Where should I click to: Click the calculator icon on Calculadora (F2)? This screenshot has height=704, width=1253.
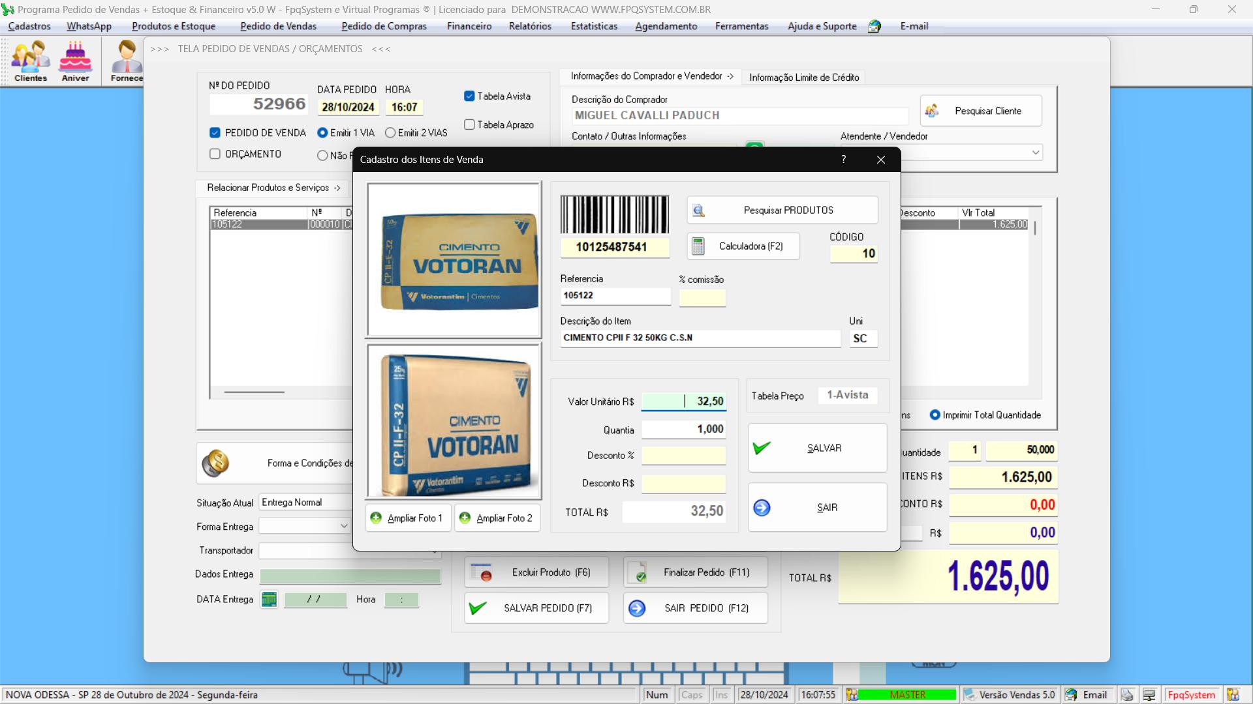(698, 246)
